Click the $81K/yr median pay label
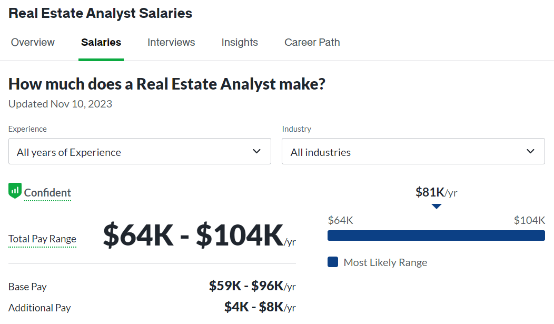Image resolution: width=554 pixels, height=324 pixels. pyautogui.click(x=437, y=193)
